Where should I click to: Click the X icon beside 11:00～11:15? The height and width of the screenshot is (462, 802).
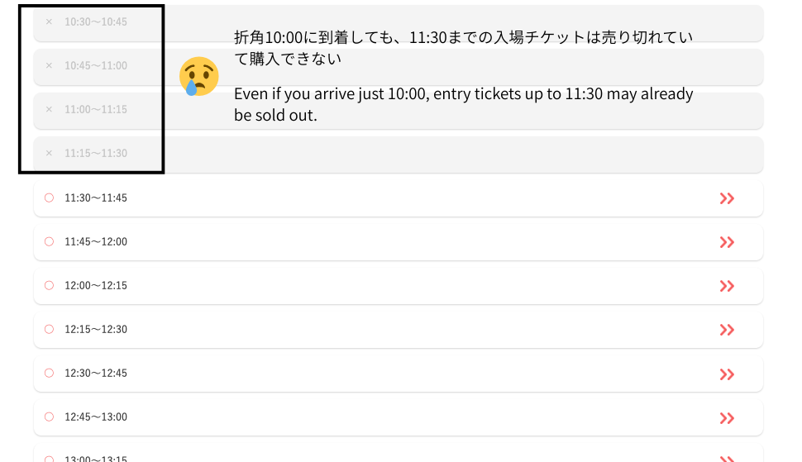coord(49,109)
